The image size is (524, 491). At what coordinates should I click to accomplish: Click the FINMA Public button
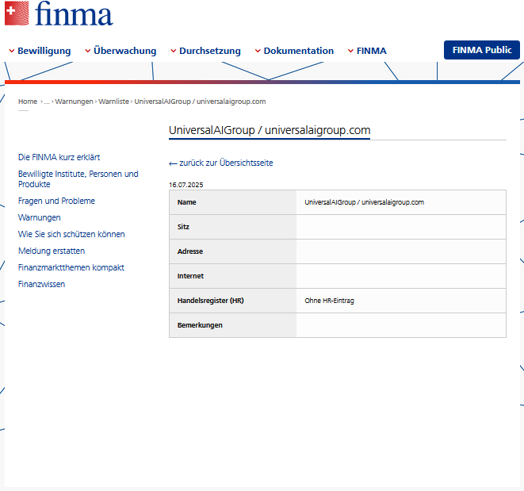coord(481,50)
